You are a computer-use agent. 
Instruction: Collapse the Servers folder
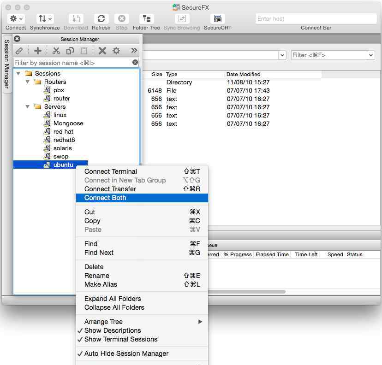click(28, 106)
